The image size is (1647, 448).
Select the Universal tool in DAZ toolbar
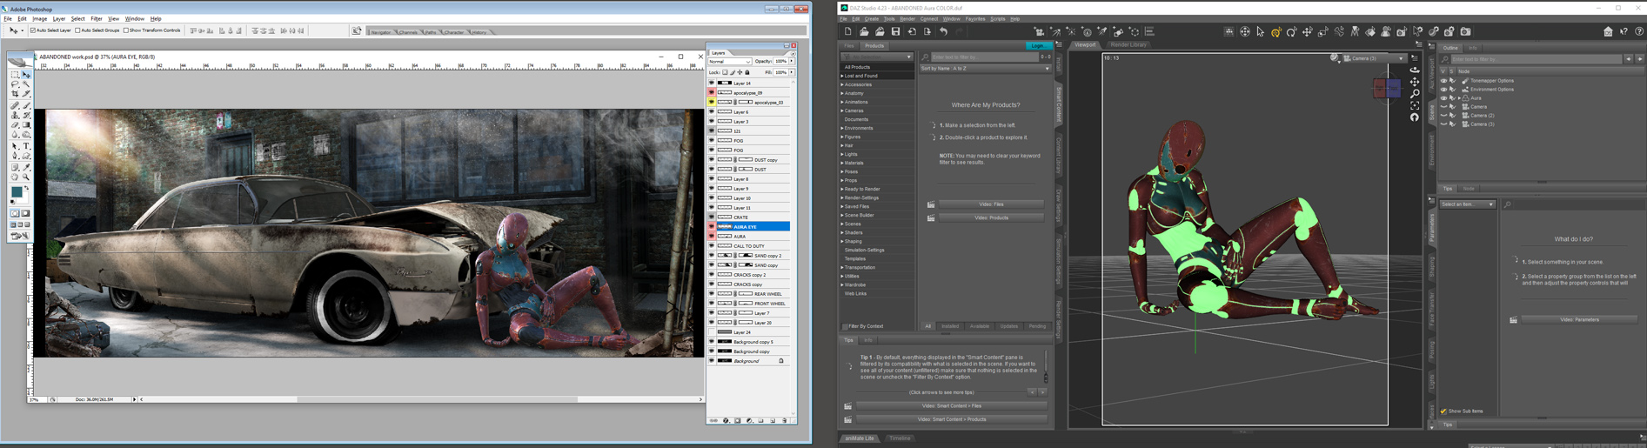(1275, 32)
